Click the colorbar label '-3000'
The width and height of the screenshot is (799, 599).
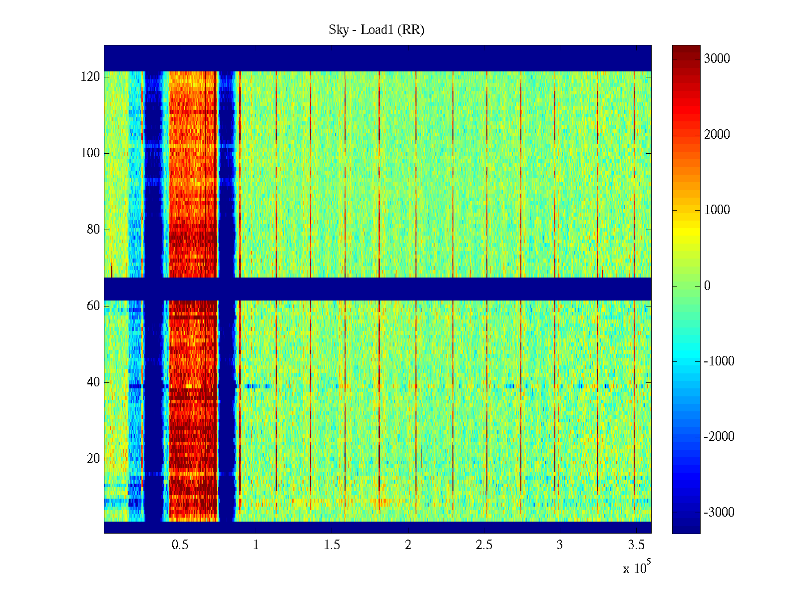719,513
